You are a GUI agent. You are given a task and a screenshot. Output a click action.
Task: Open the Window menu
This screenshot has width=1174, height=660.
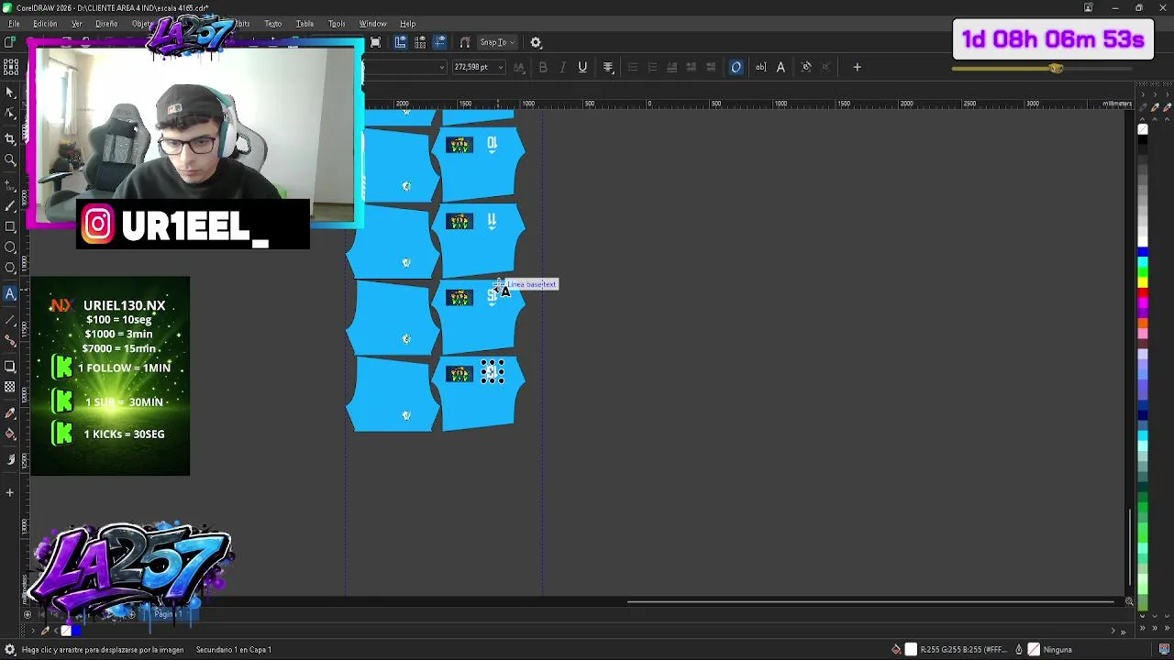point(372,24)
